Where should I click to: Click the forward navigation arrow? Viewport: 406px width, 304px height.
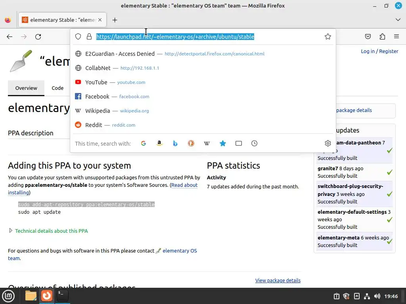[x=24, y=37]
